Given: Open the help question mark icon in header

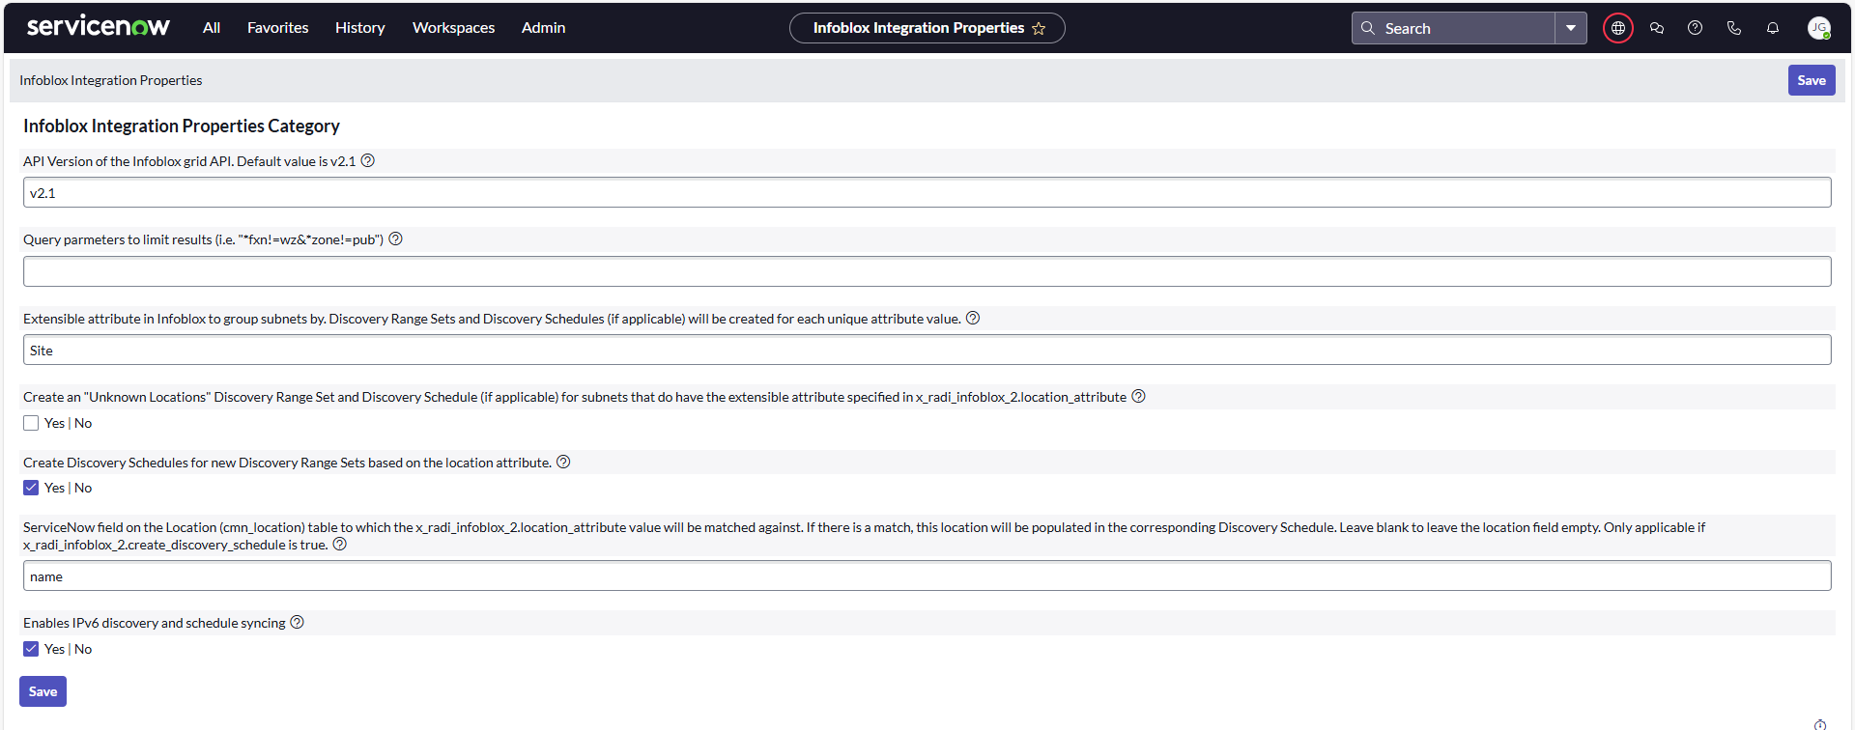Looking at the screenshot, I should (x=1696, y=28).
